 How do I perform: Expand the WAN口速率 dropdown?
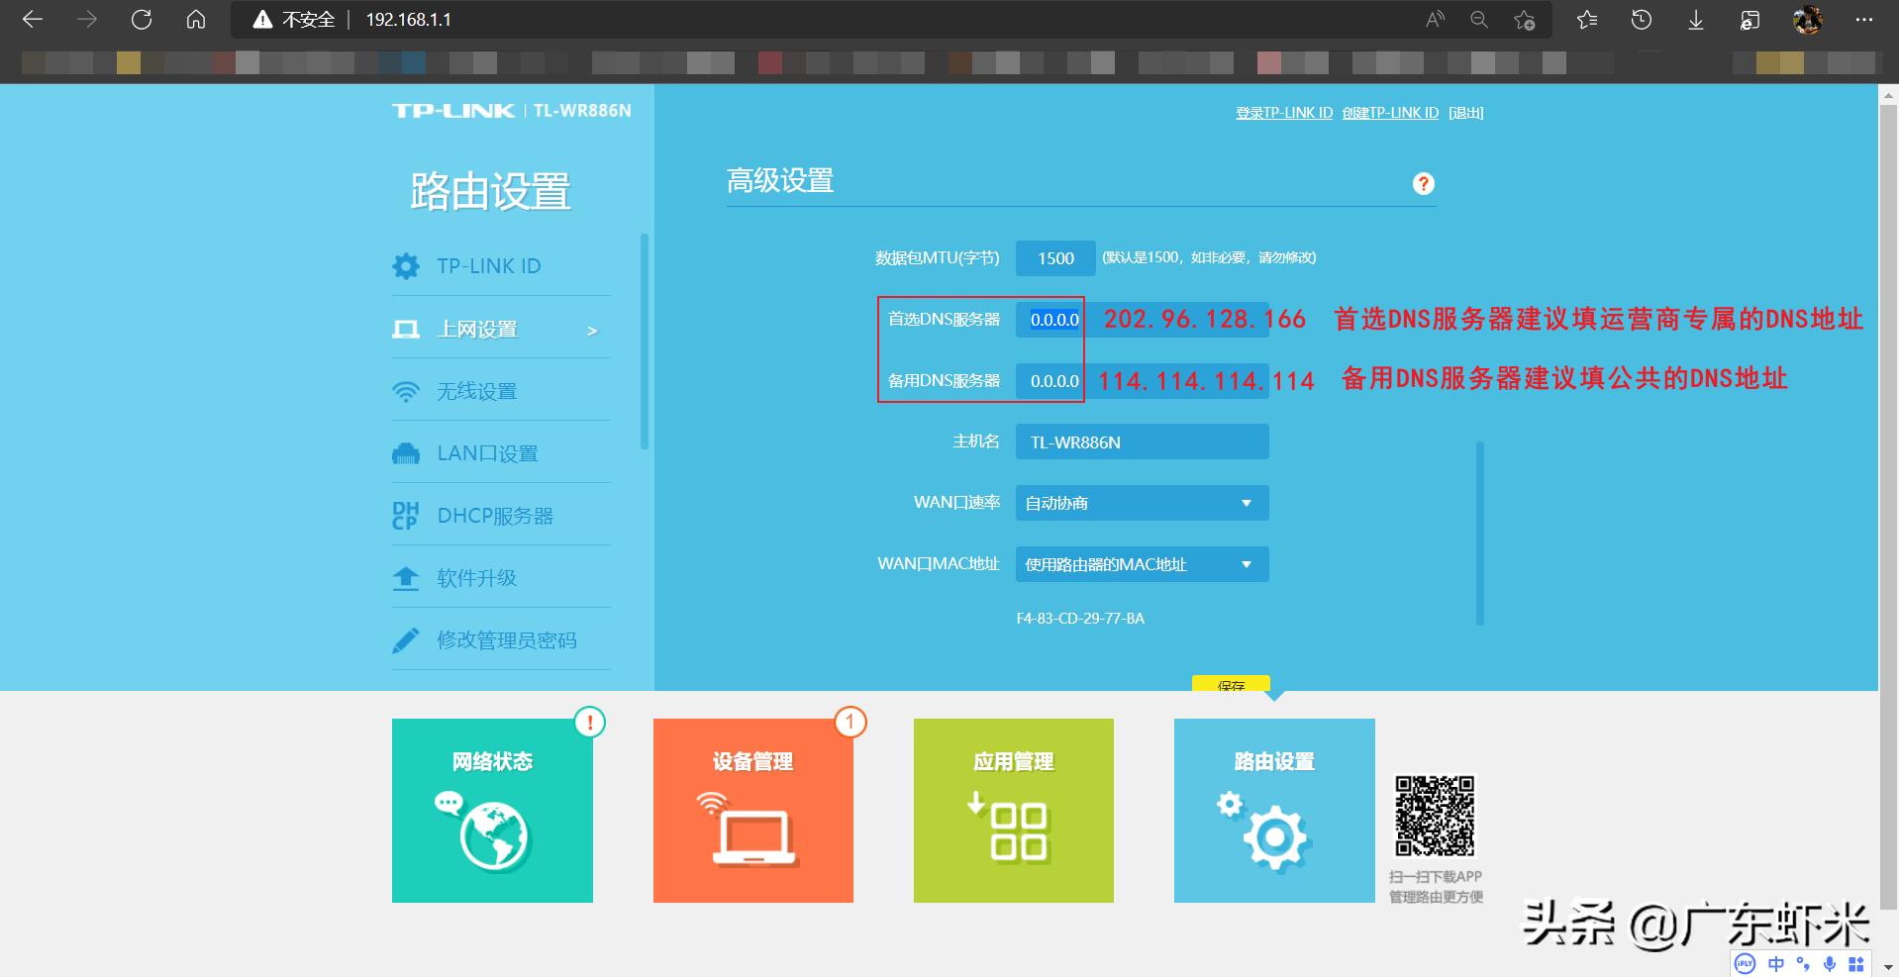pos(1143,503)
